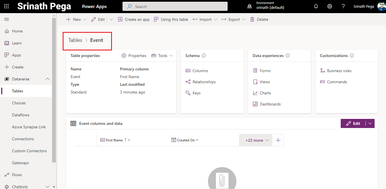The width and height of the screenshot is (386, 189).
Task: Click the Tables breadcrumb link
Action: 75,40
